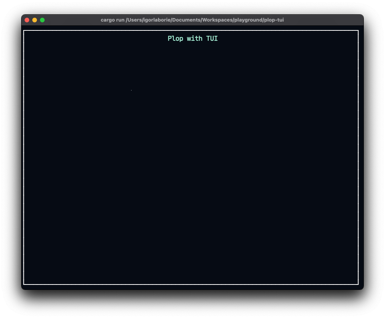Click the cargo run path in the title bar

(192, 20)
